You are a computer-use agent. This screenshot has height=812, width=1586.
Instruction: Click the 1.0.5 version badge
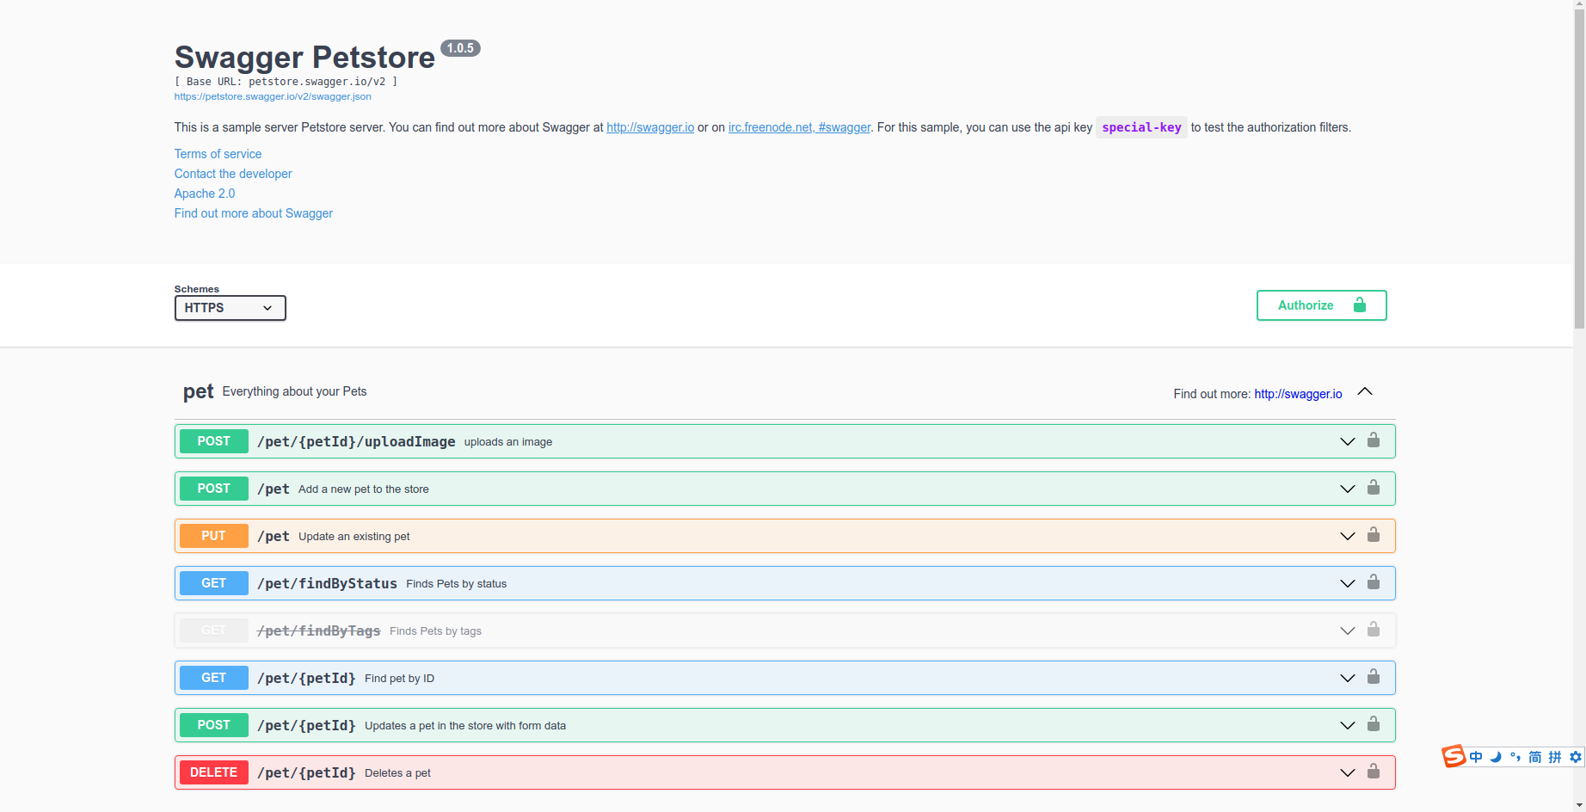[x=460, y=48]
